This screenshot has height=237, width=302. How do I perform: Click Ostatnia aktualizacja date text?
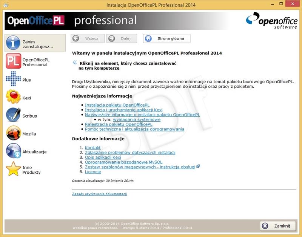103,181
